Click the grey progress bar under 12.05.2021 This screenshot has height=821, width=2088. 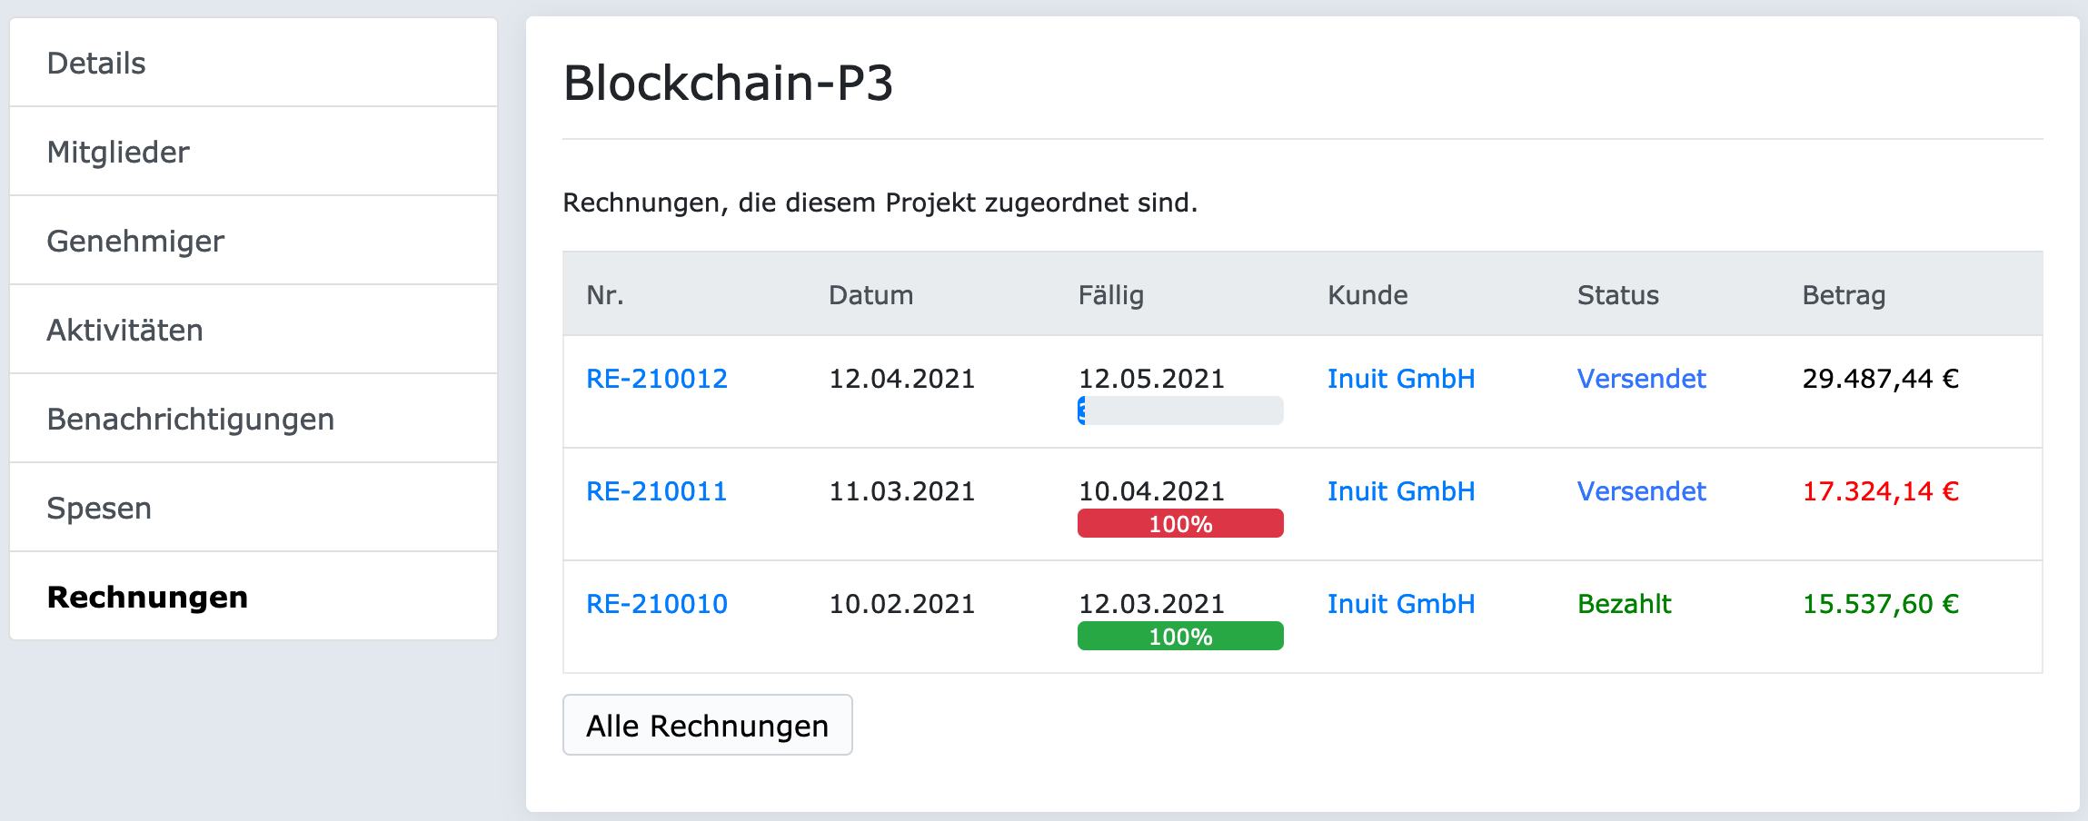(1179, 410)
